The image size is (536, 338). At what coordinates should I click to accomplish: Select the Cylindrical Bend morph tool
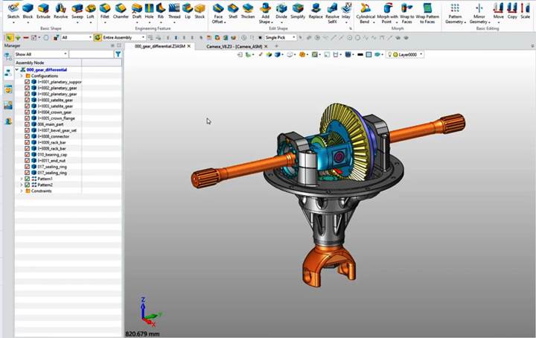tap(366, 13)
